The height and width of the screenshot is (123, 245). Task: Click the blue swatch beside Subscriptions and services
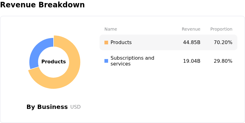pyautogui.click(x=106, y=61)
